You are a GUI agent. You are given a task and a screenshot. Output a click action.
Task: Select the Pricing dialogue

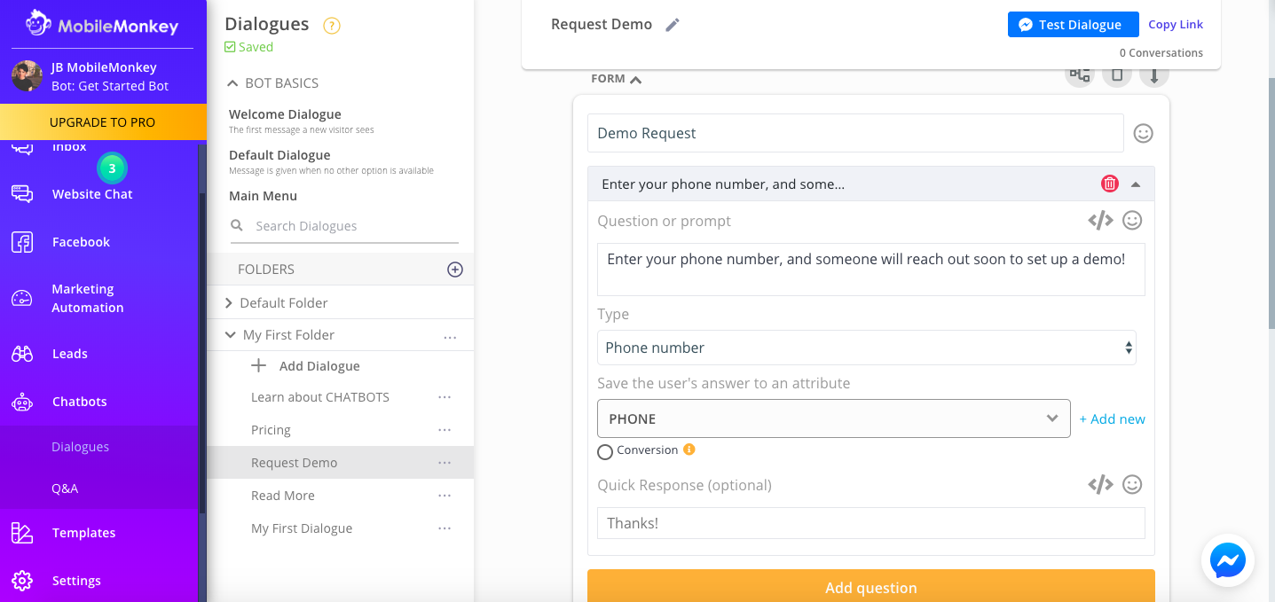point(271,429)
